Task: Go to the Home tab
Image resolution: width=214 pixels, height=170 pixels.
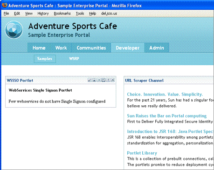Action: [x=39, y=48]
